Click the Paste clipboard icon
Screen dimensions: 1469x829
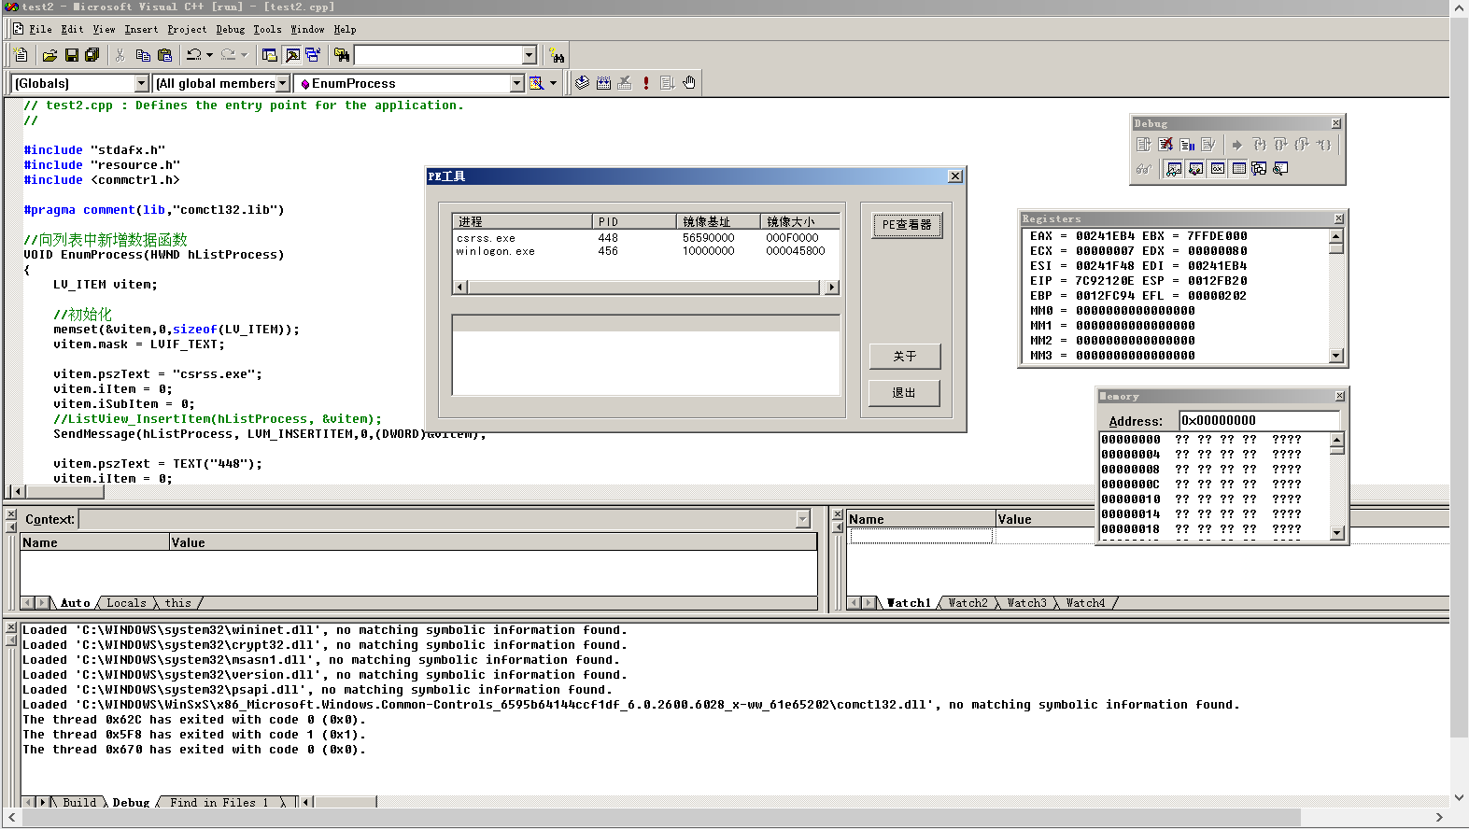click(164, 55)
